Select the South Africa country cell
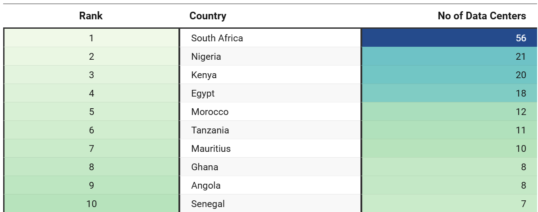The height and width of the screenshot is (212, 538). tap(217, 38)
